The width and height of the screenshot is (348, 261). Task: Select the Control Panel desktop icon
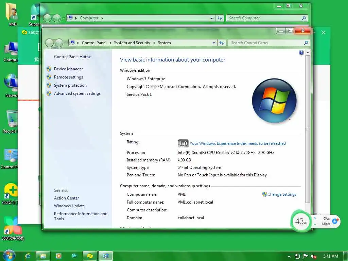9,159
